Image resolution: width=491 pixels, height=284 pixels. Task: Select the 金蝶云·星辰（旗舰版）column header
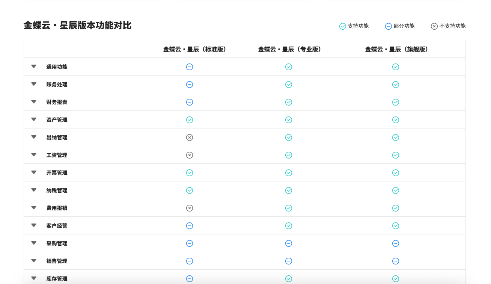pos(396,49)
